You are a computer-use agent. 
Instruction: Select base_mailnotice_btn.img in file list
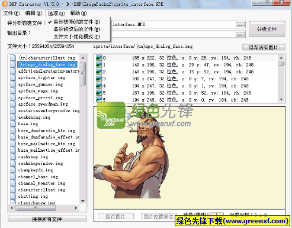pos(47,144)
